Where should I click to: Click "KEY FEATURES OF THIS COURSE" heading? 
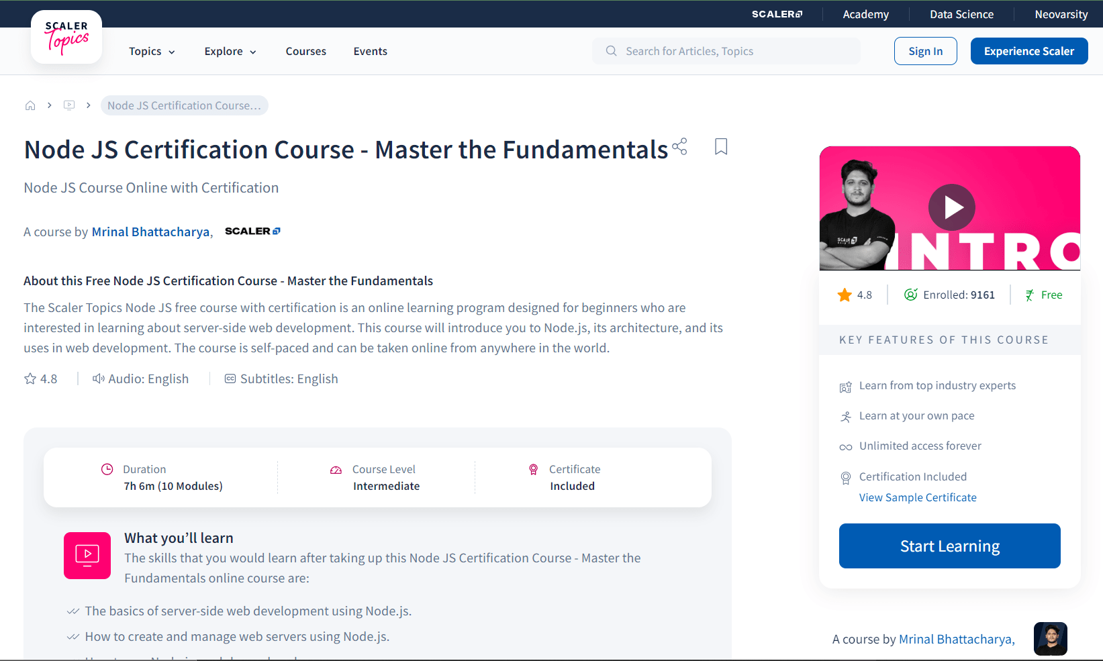pyautogui.click(x=943, y=340)
